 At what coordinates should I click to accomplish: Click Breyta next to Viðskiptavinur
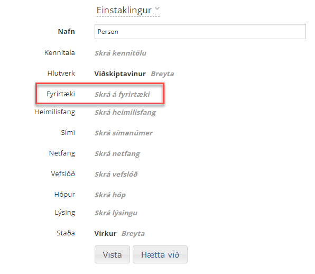click(x=162, y=74)
